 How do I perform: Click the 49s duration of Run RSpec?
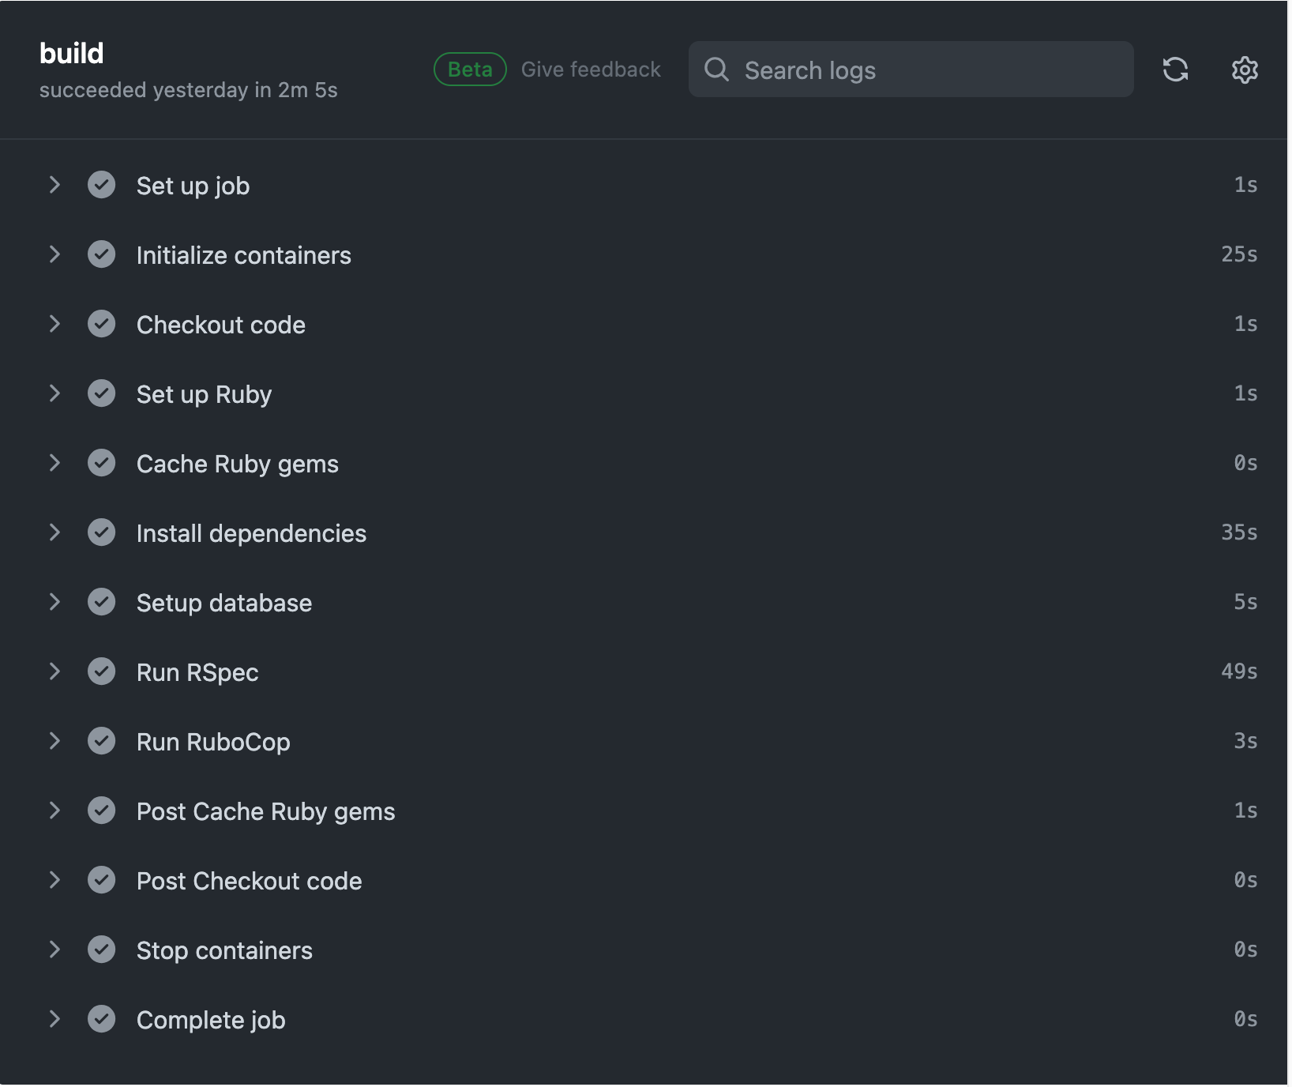[1238, 671]
